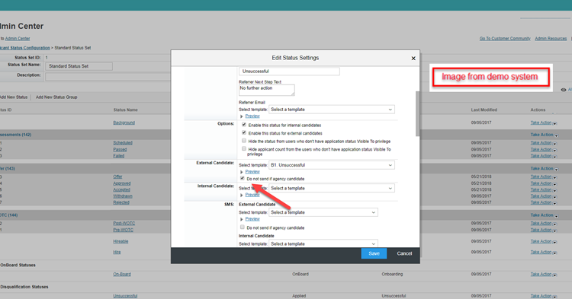Open the Approved status link

122,183
